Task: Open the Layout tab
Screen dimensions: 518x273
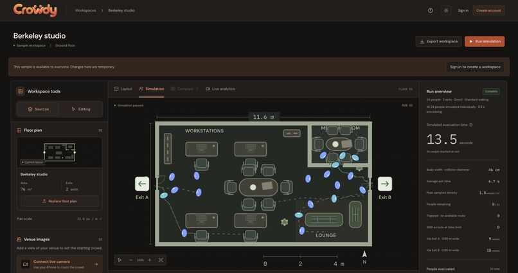Action: point(123,89)
